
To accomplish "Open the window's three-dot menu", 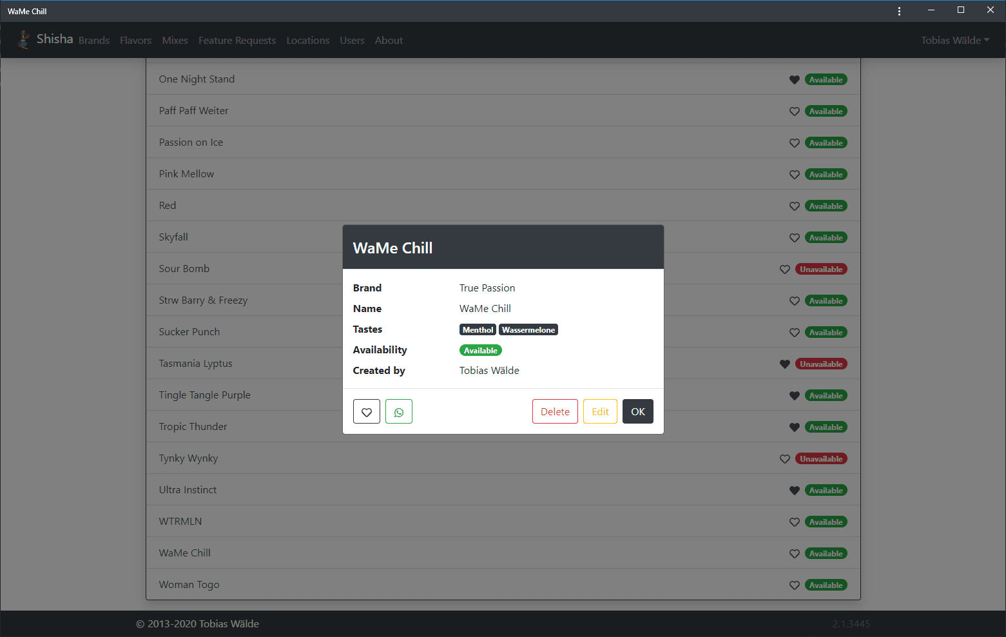I will [899, 11].
